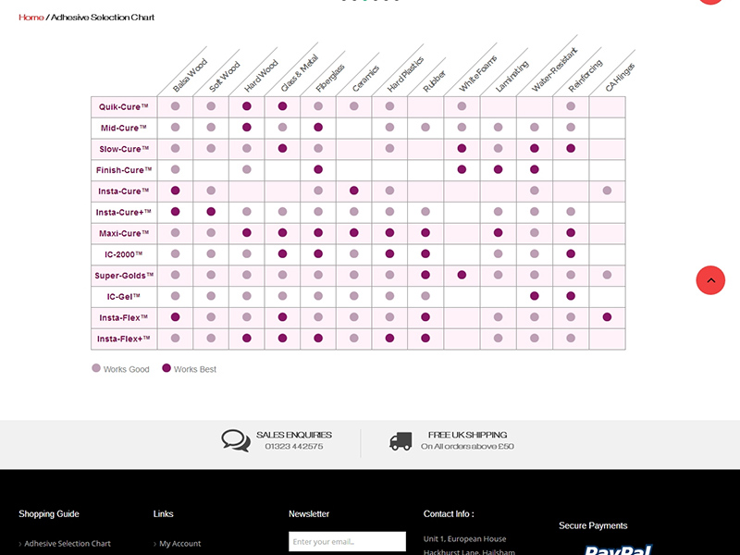Click the Water-Resistant column header
Screen dimensions: 740x555
click(x=554, y=69)
